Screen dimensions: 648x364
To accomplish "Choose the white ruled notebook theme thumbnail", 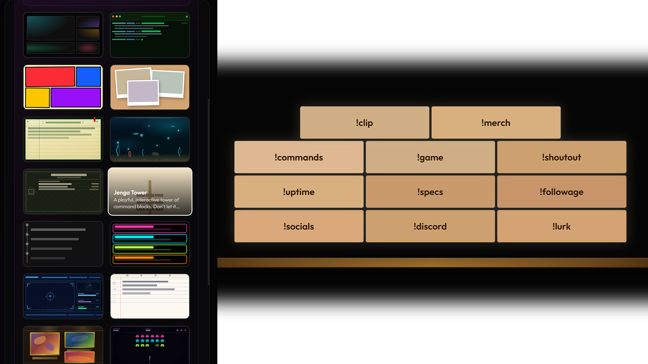I will pyautogui.click(x=150, y=296).
